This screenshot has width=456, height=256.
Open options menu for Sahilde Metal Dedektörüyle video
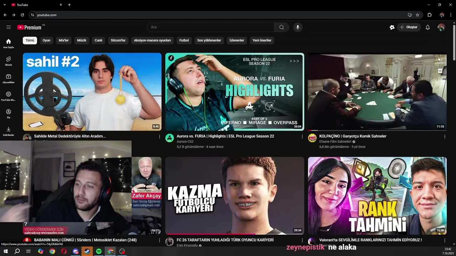(x=160, y=137)
